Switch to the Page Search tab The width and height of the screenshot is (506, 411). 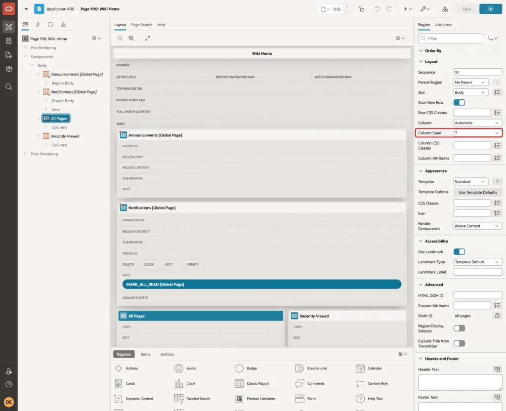pos(141,25)
